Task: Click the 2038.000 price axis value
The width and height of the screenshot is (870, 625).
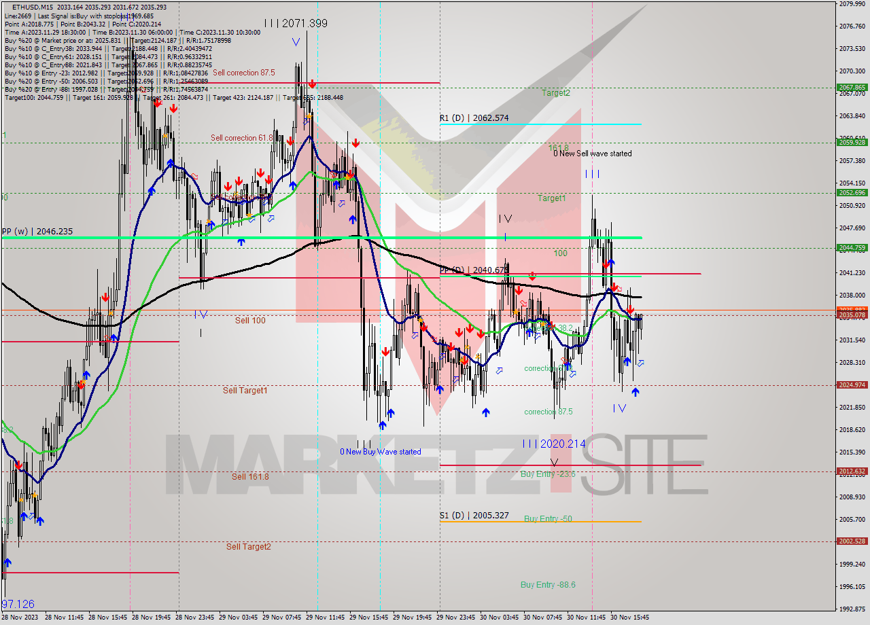Action: 852,296
